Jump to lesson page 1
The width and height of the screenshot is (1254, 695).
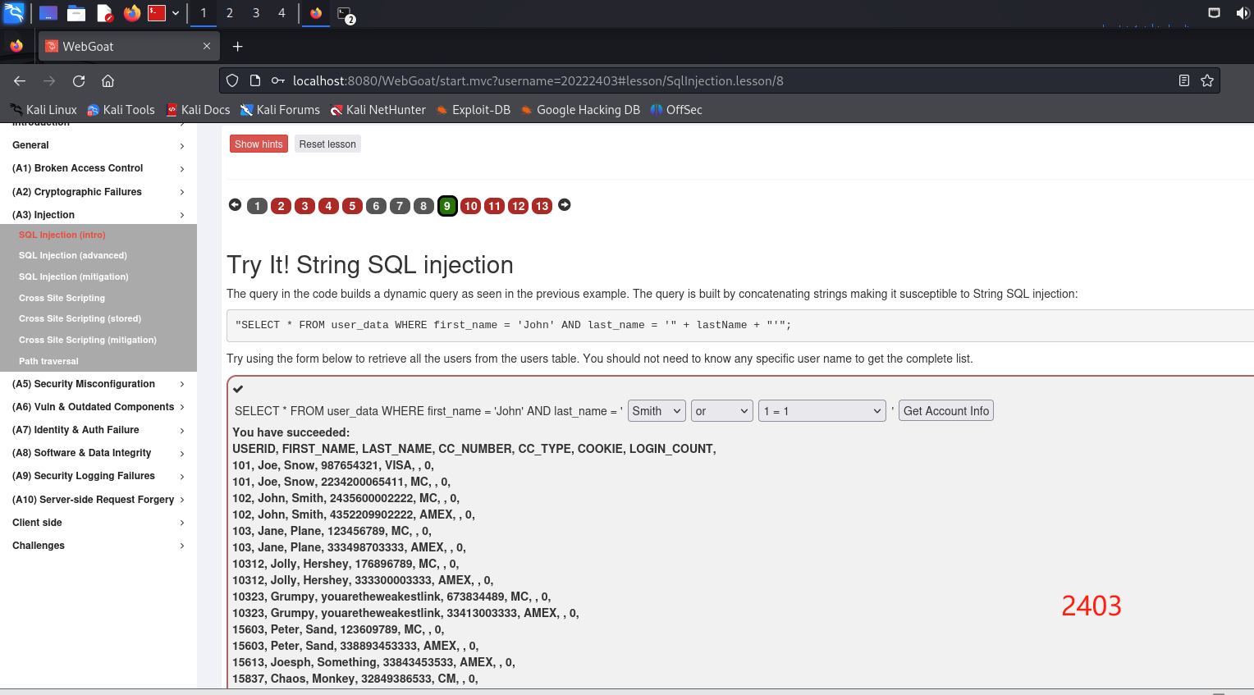point(257,206)
